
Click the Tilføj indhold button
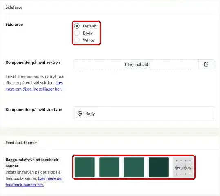tap(136, 65)
